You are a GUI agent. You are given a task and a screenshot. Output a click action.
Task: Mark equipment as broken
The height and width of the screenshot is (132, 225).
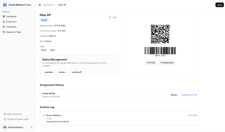pyautogui.click(x=62, y=72)
